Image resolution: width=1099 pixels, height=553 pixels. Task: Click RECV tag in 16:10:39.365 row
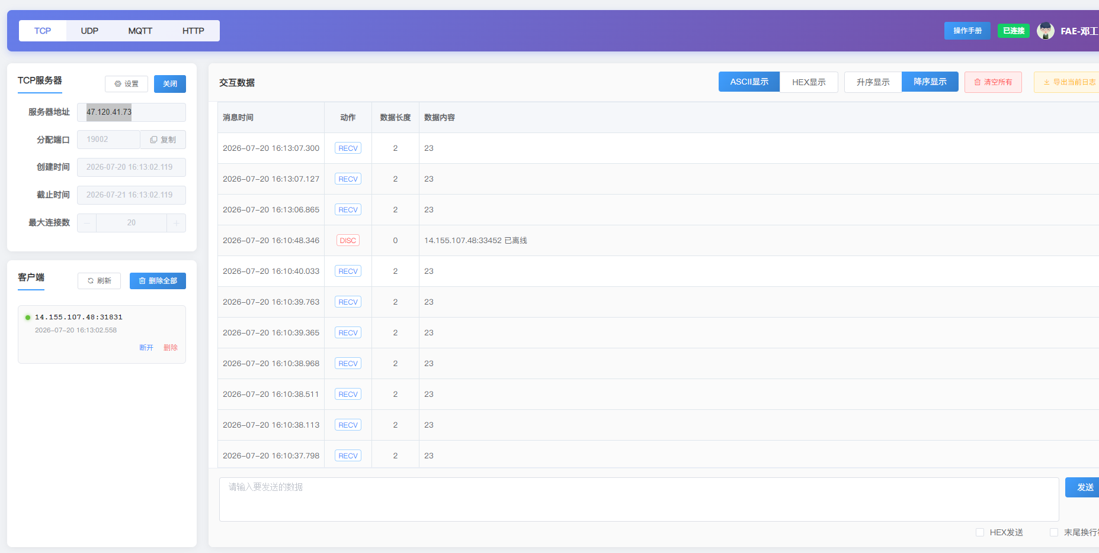click(x=348, y=333)
